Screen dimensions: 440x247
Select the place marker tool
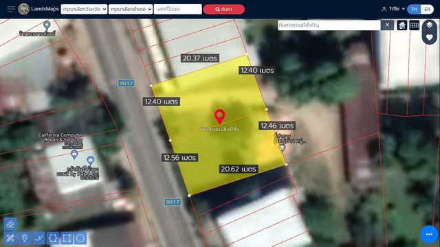coord(25,238)
